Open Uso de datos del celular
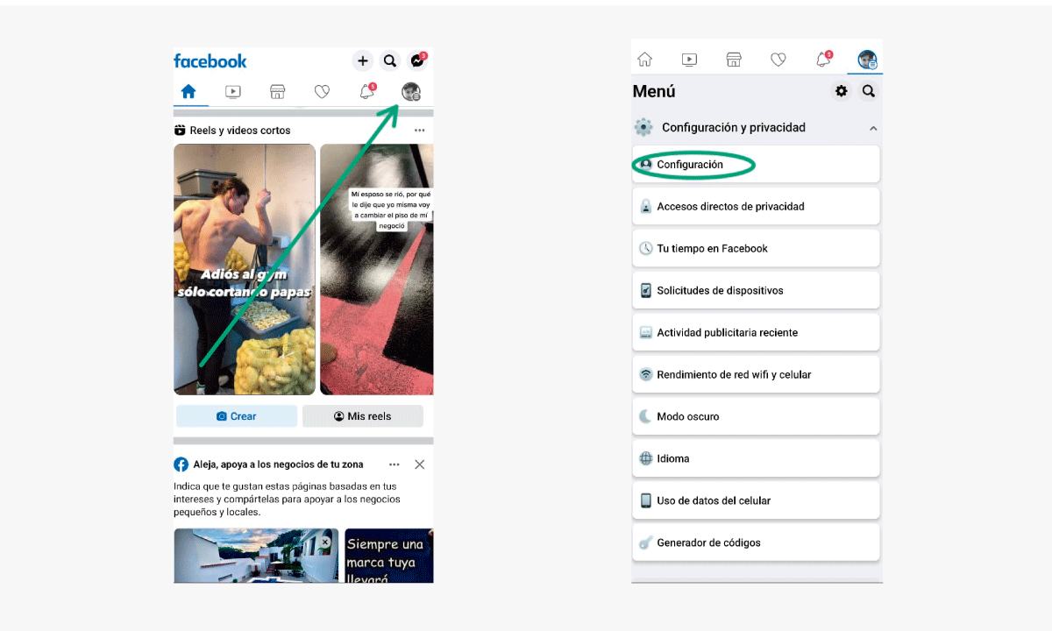The image size is (1052, 631). tap(756, 500)
